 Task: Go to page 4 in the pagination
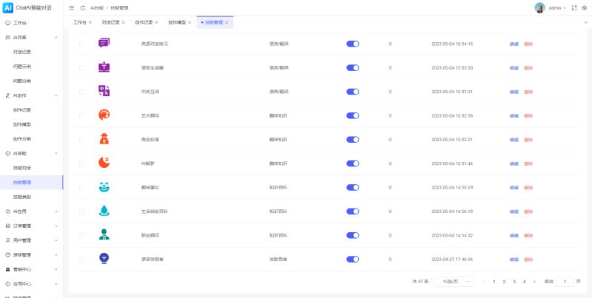[x=524, y=282]
